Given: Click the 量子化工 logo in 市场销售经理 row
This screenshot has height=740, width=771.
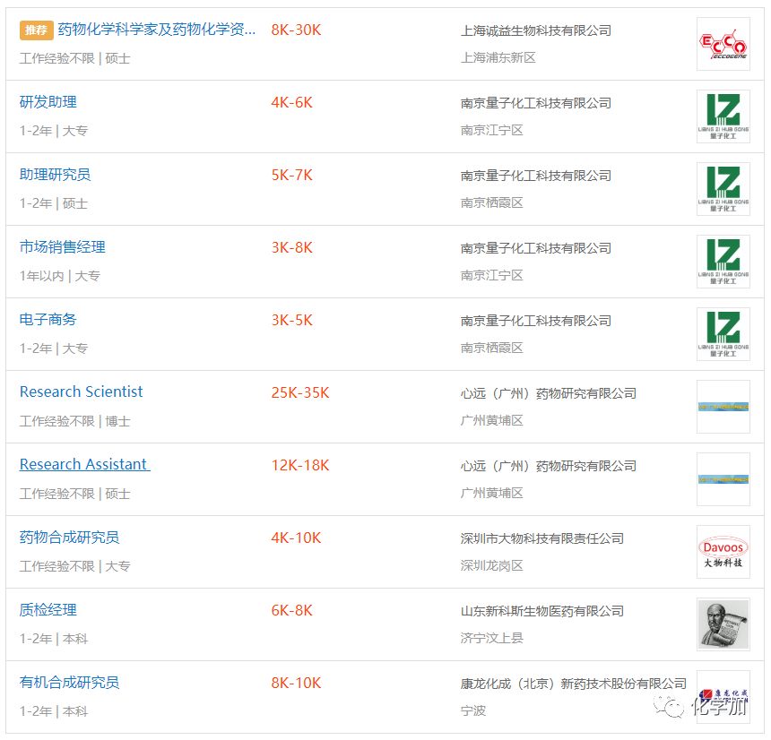Looking at the screenshot, I should tap(723, 262).
